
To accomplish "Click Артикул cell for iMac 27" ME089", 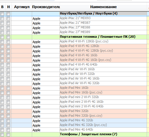I will [22, 32].
